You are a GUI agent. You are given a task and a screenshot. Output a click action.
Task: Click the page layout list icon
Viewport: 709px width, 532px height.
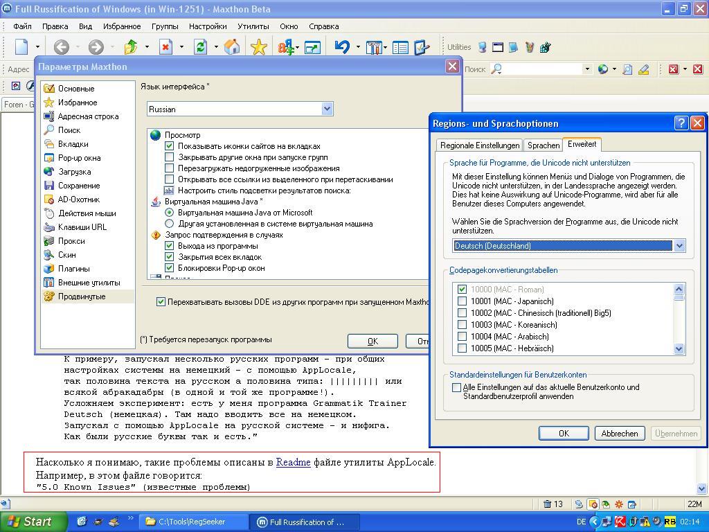[400, 47]
